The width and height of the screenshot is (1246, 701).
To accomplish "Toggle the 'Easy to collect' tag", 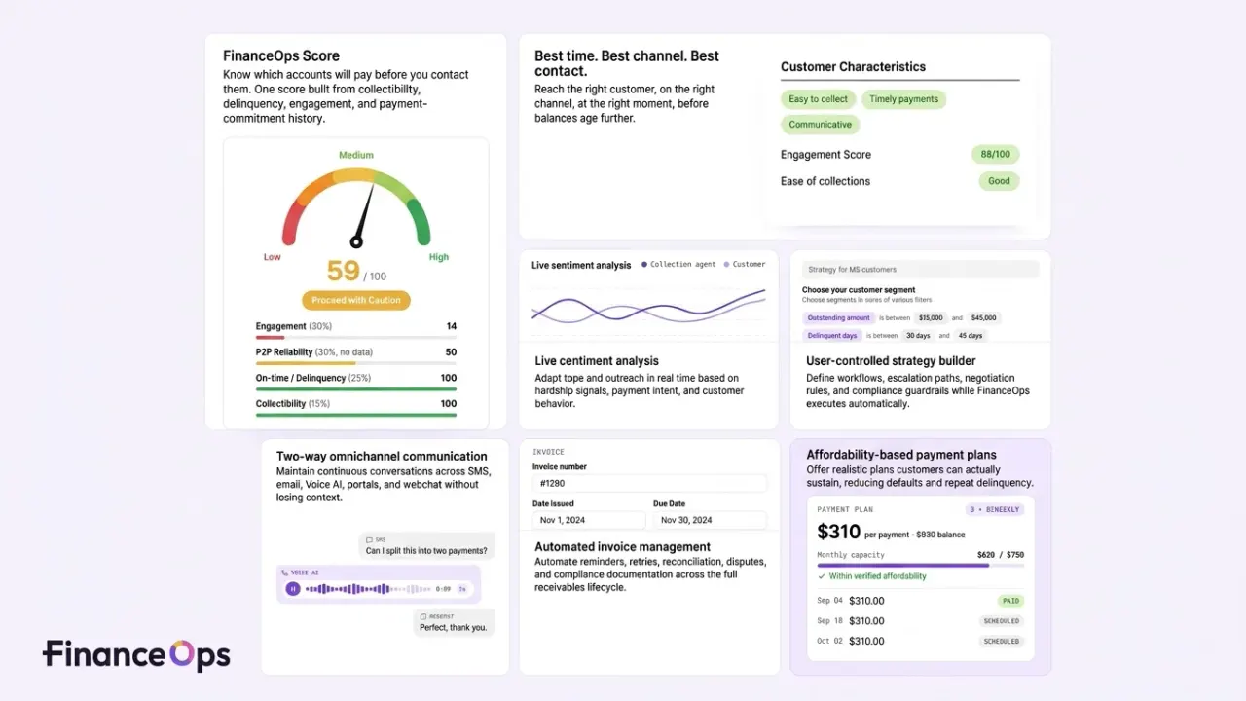I will (818, 99).
